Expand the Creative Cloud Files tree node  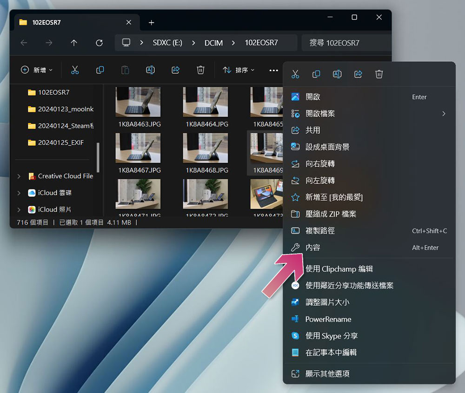tap(19, 176)
